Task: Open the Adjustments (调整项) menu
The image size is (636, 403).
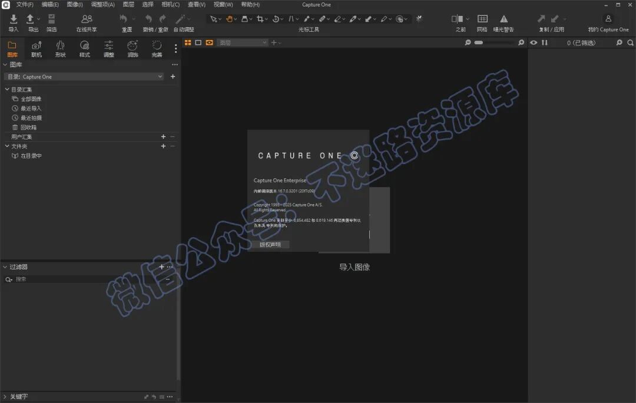Action: click(102, 5)
